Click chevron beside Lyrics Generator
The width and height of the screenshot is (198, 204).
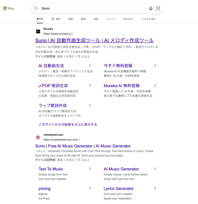155,188
